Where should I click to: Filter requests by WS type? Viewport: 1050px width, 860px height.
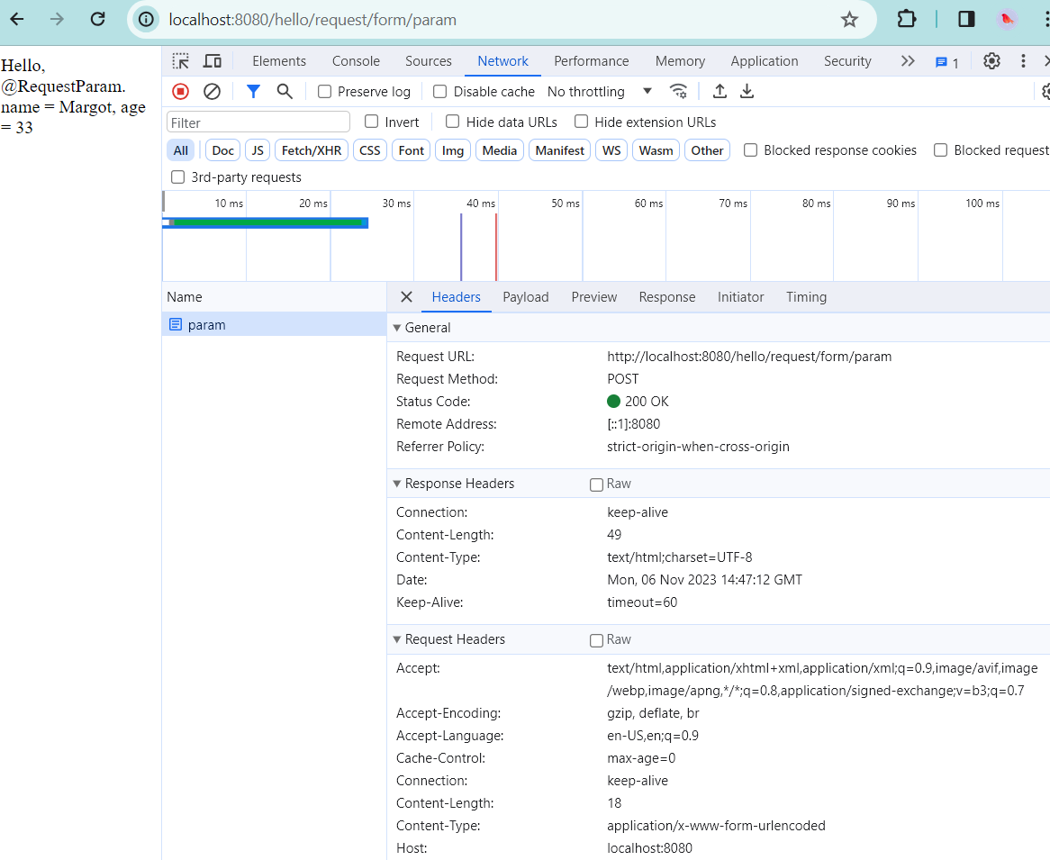click(611, 150)
